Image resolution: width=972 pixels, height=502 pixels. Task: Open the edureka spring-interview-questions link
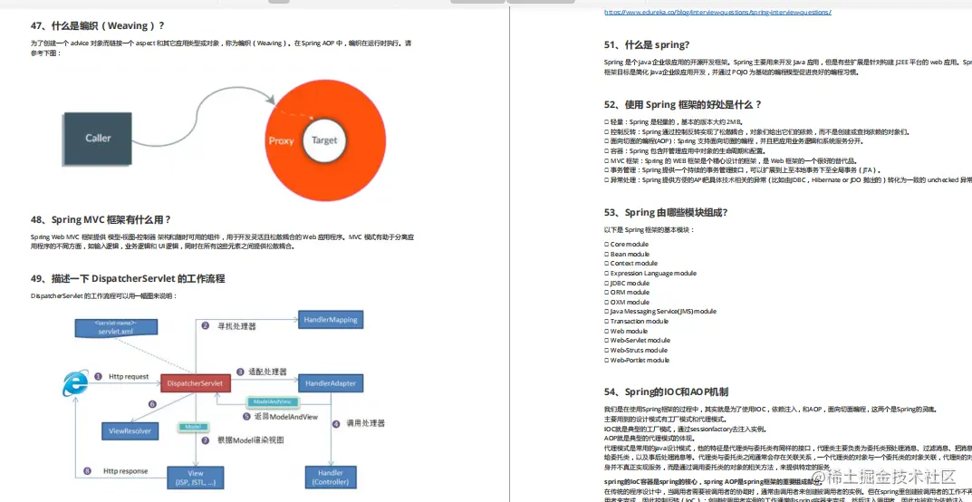717,13
